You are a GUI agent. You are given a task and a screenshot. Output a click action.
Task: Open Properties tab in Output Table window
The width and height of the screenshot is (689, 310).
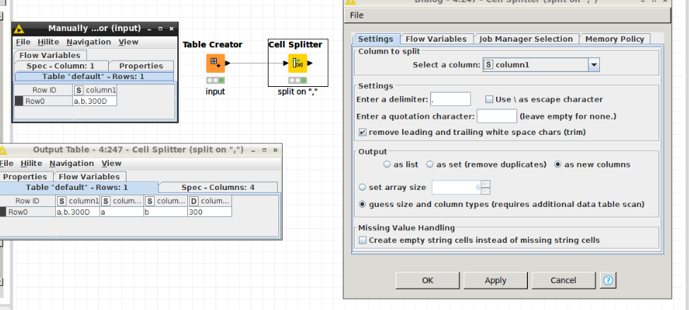coord(25,177)
